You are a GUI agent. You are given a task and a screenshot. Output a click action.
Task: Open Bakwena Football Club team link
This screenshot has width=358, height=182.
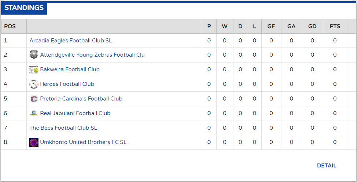click(70, 69)
